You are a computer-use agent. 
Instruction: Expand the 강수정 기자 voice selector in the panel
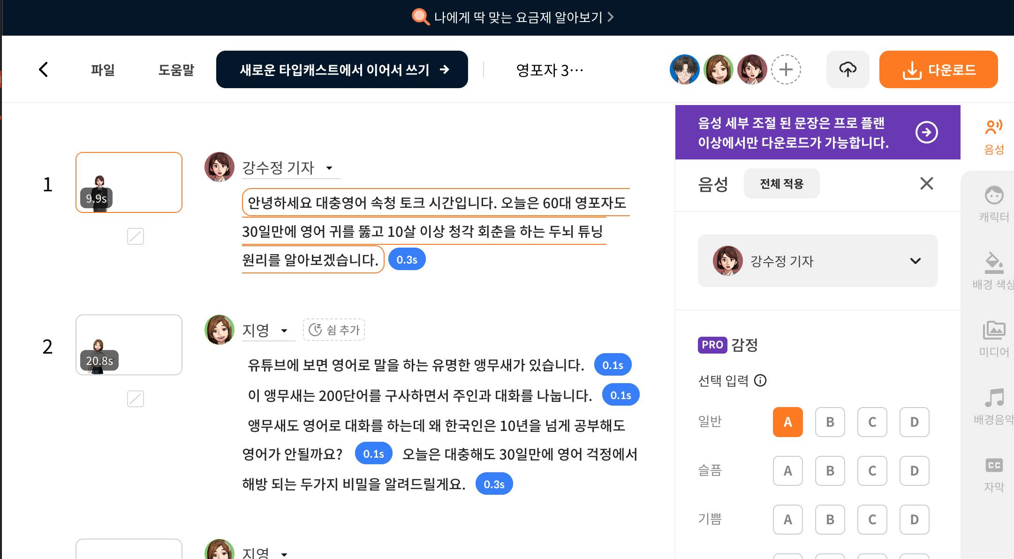pos(914,261)
